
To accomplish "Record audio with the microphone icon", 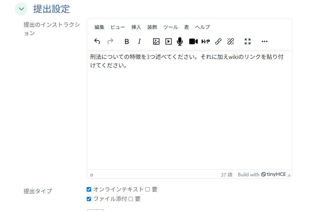I will pos(179,41).
